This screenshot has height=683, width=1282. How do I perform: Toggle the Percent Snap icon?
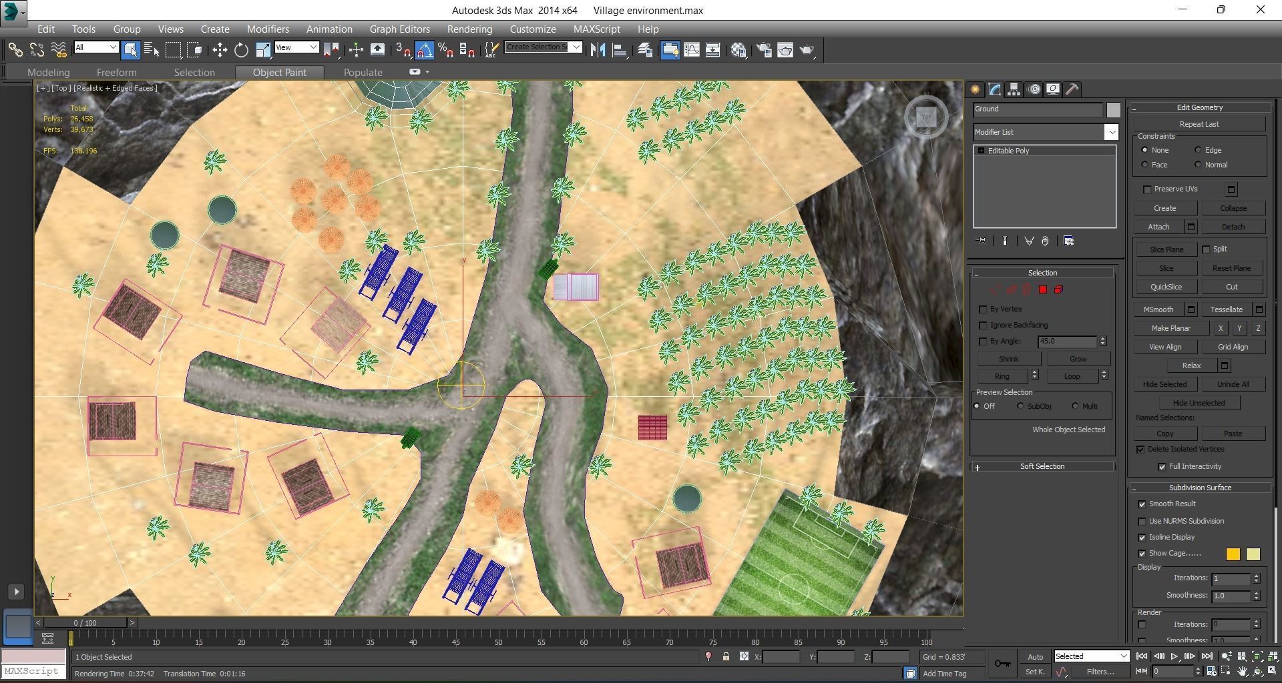tap(446, 49)
